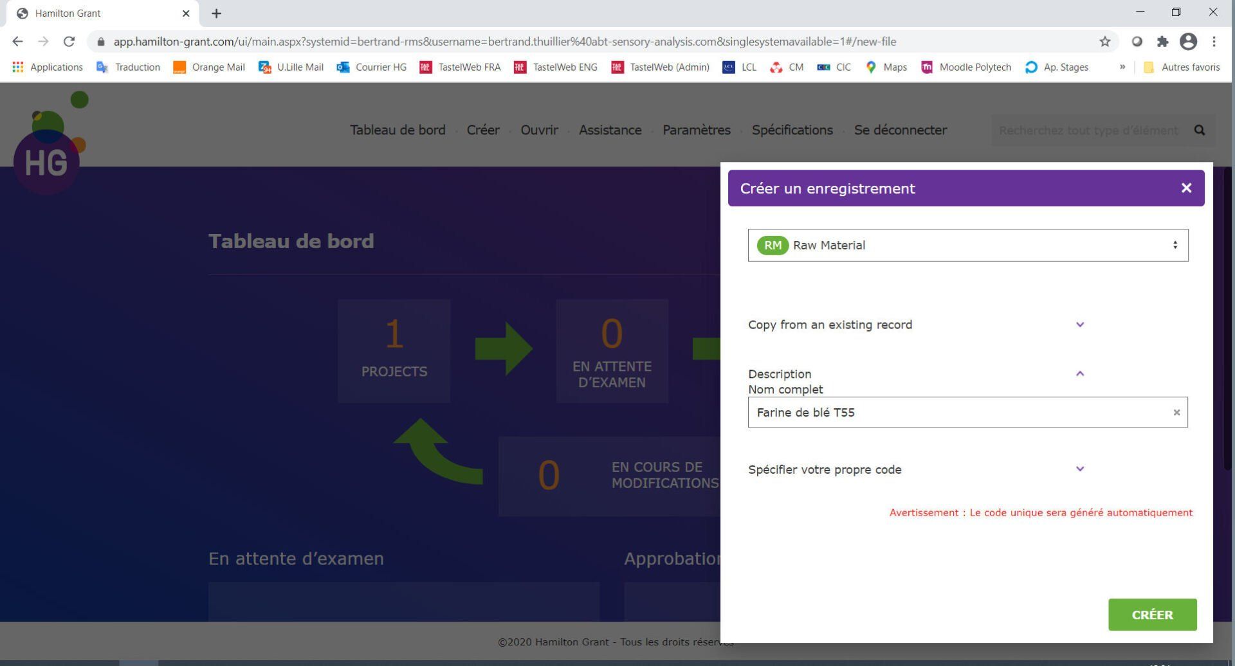Screen dimensions: 1235x666
Task: Open Courrier HG from bookmarks bar
Action: 381,67
